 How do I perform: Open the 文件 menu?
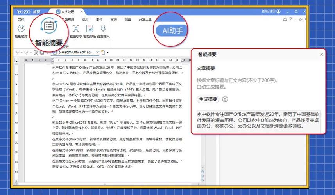tap(21, 19)
